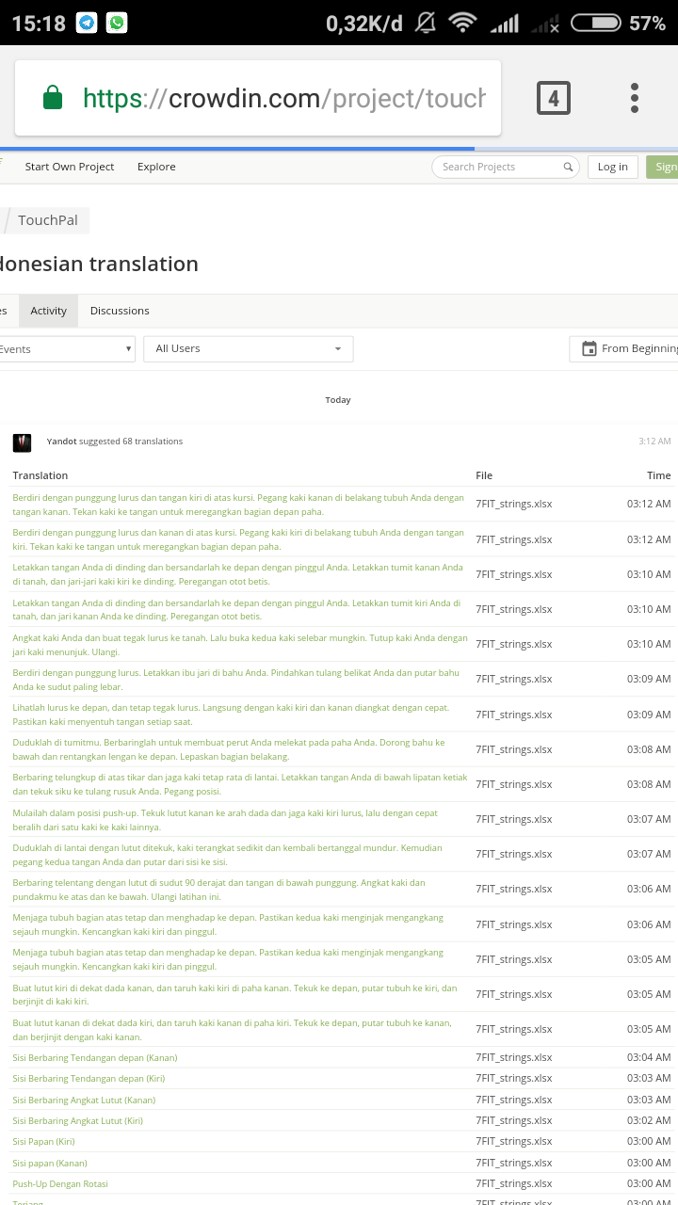Image resolution: width=678 pixels, height=1205 pixels.
Task: Expand the All Users dropdown
Action: click(x=249, y=349)
